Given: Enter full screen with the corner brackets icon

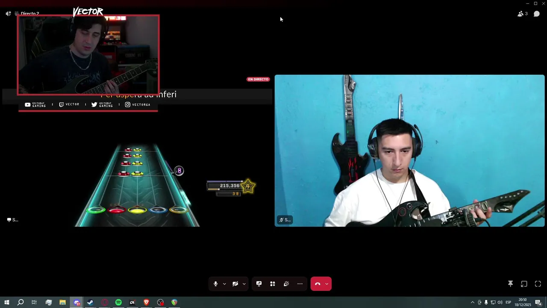Looking at the screenshot, I should coord(538,284).
